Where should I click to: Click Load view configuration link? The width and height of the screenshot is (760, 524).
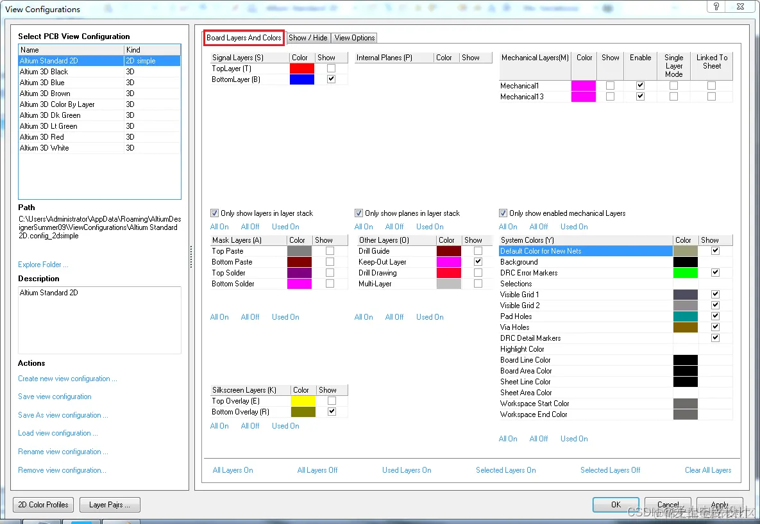click(x=58, y=433)
